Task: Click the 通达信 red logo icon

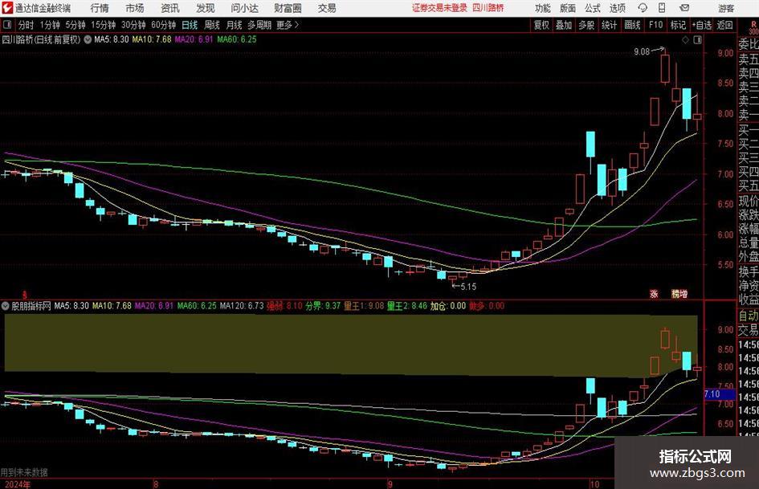Action: coord(7,8)
